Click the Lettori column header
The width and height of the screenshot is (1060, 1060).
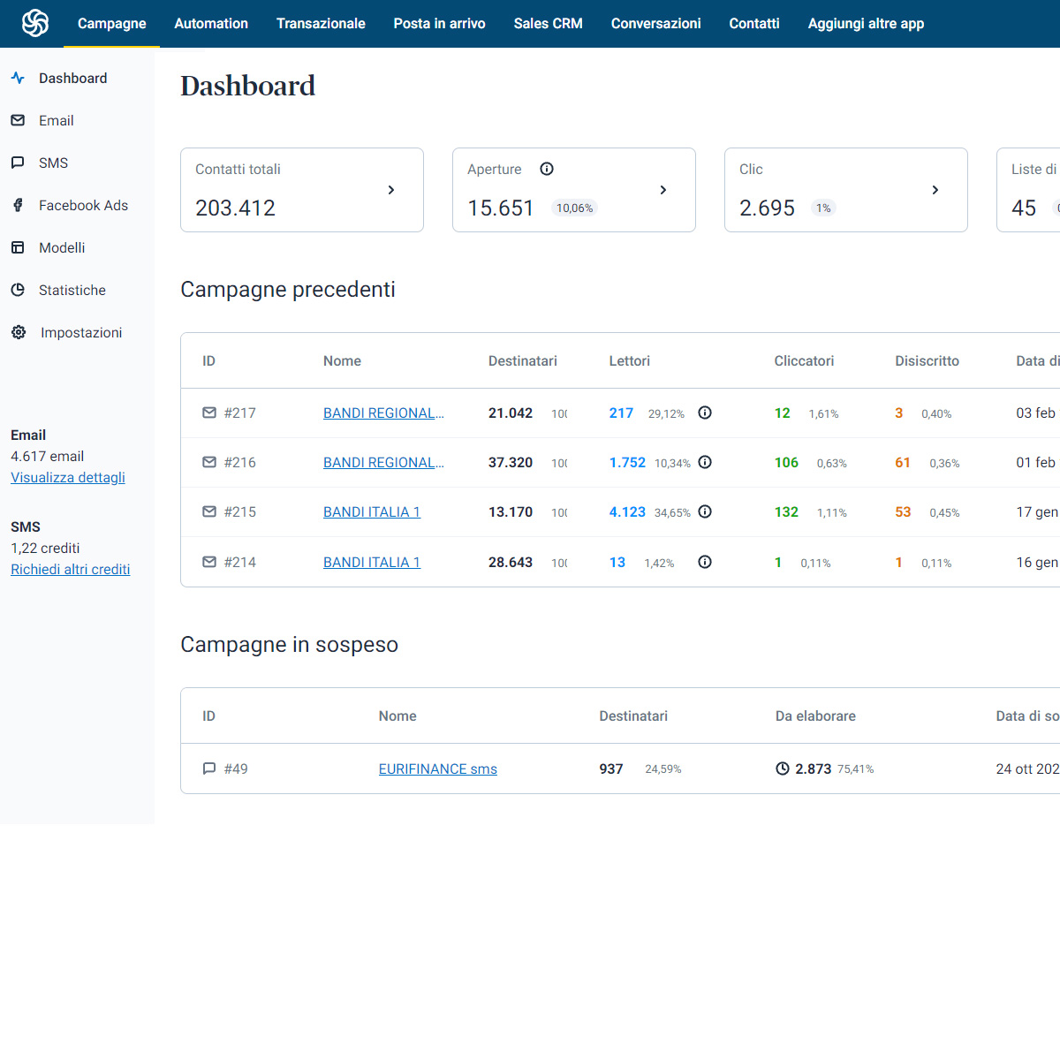click(x=629, y=361)
